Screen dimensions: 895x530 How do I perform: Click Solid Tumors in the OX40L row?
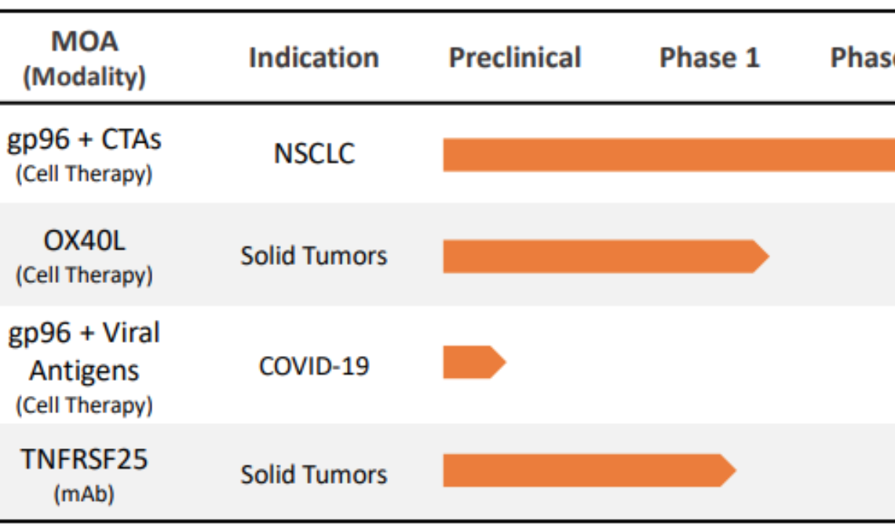point(314,256)
